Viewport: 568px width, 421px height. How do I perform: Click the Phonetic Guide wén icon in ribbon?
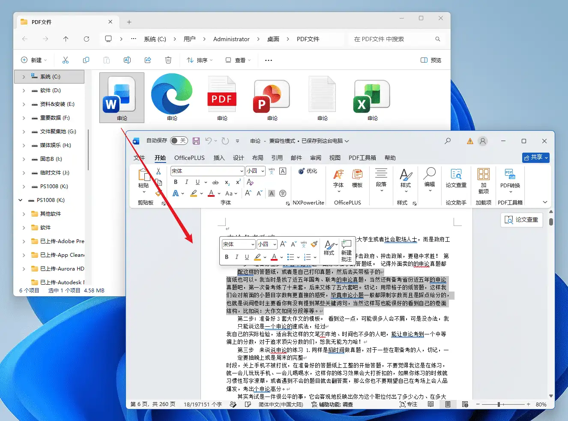[272, 171]
